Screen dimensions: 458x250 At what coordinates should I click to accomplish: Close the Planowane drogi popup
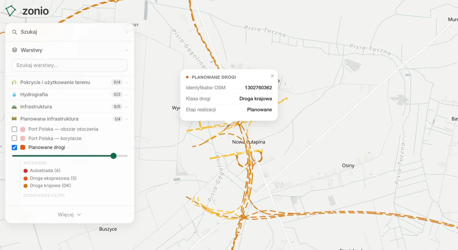(272, 76)
